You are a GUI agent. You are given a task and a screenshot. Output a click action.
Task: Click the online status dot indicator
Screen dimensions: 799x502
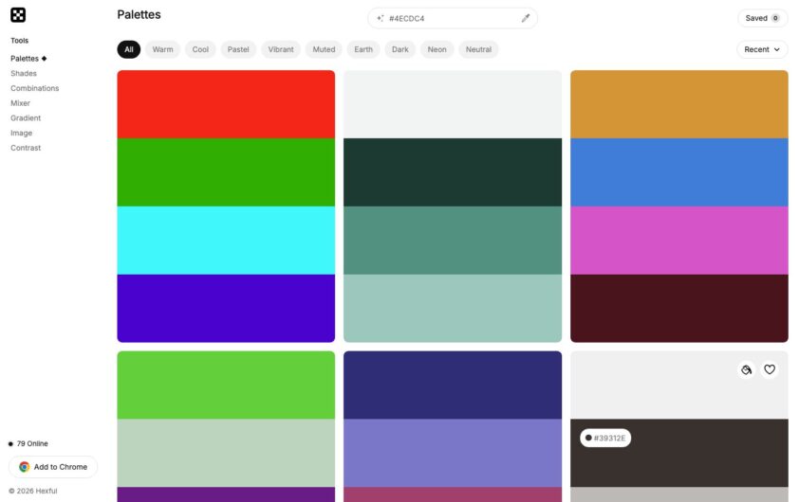[10, 444]
